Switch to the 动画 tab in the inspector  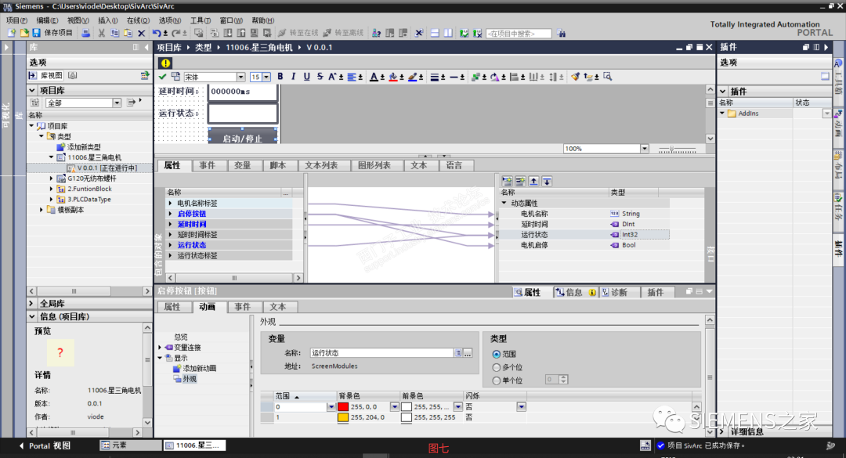point(204,307)
